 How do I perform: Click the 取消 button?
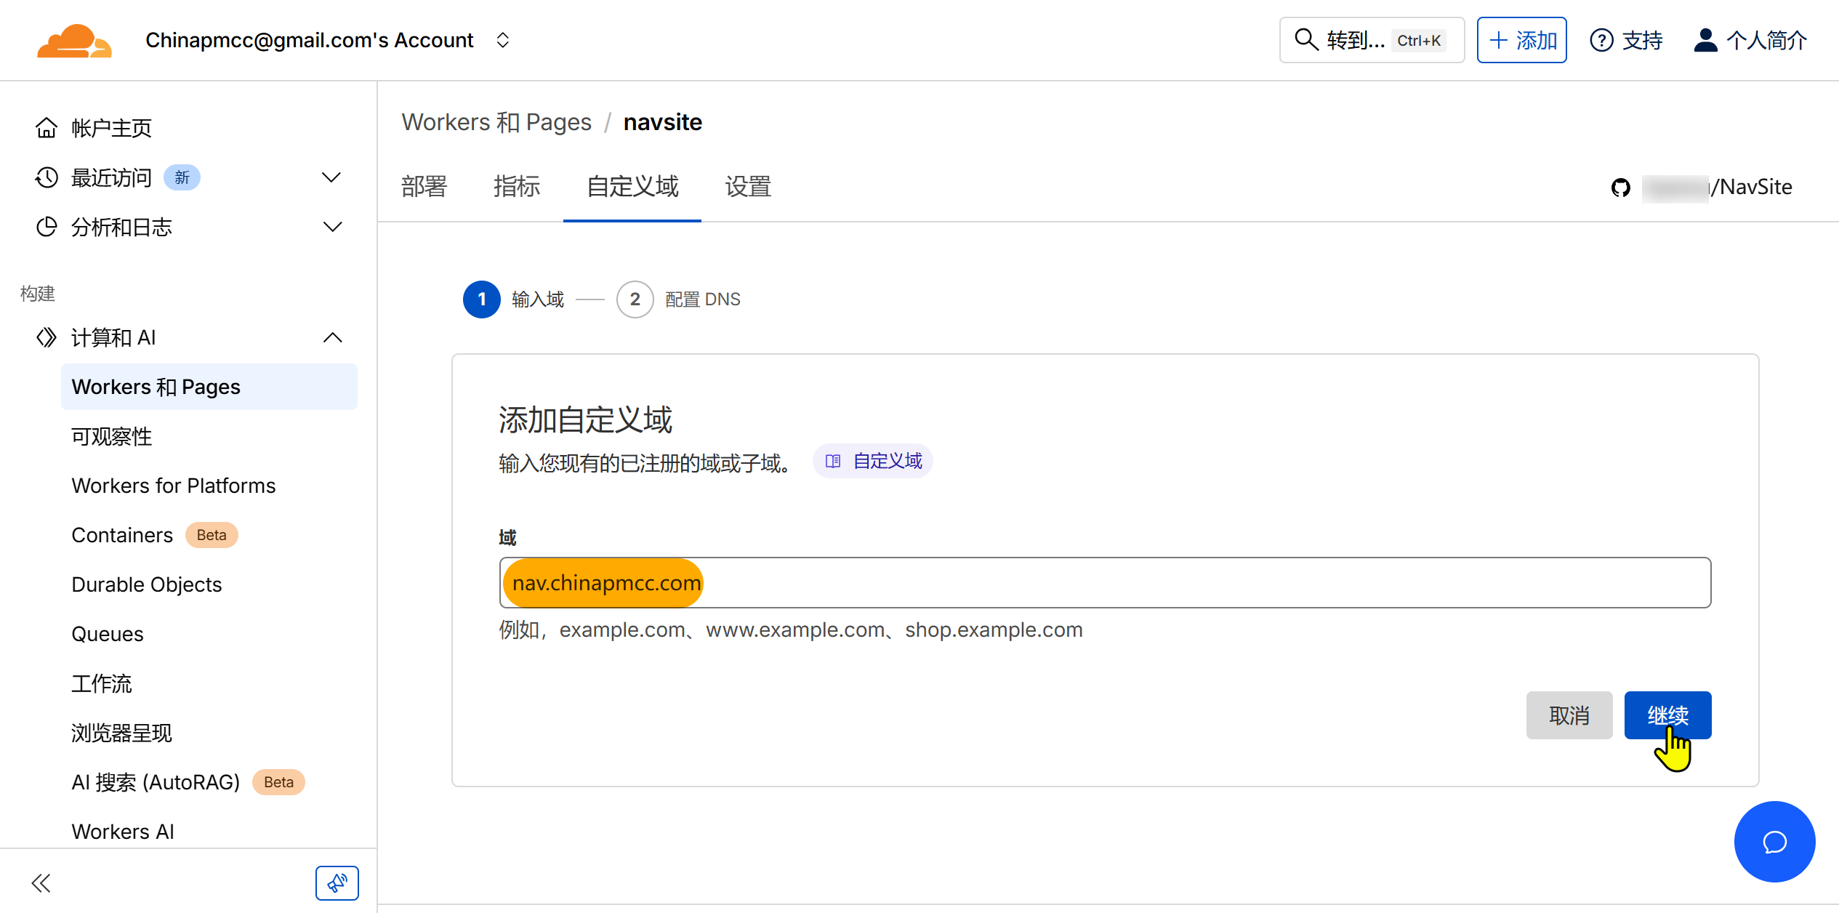pyautogui.click(x=1569, y=715)
